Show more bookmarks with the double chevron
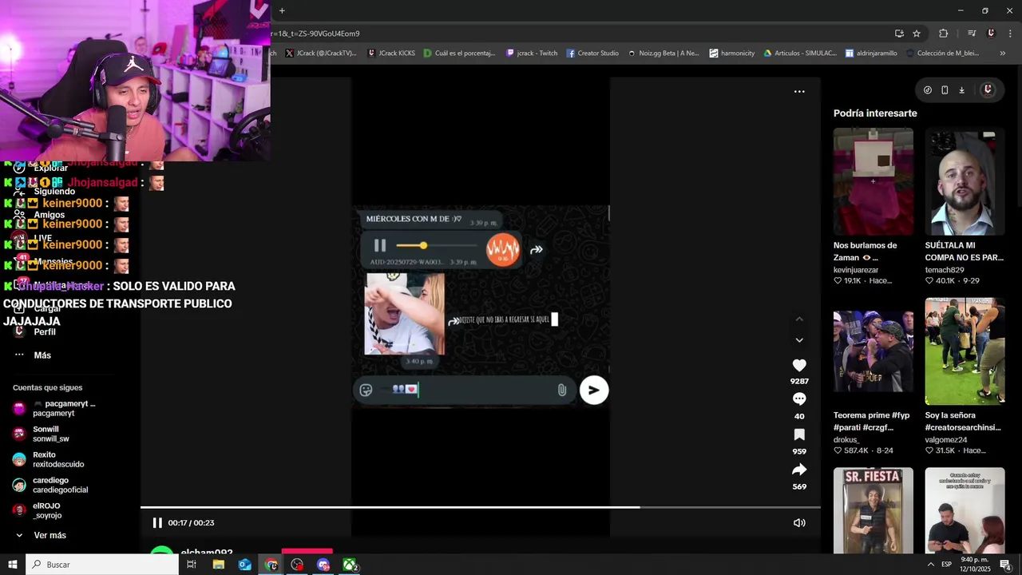The image size is (1022, 575). tap(1003, 54)
